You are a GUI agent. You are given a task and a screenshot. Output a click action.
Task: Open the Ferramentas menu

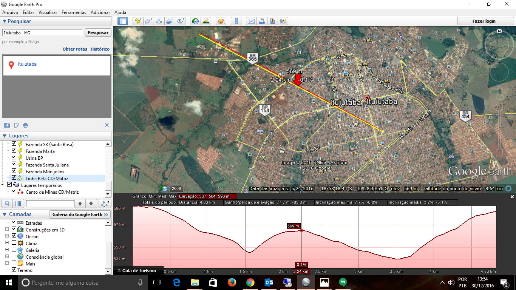74,12
